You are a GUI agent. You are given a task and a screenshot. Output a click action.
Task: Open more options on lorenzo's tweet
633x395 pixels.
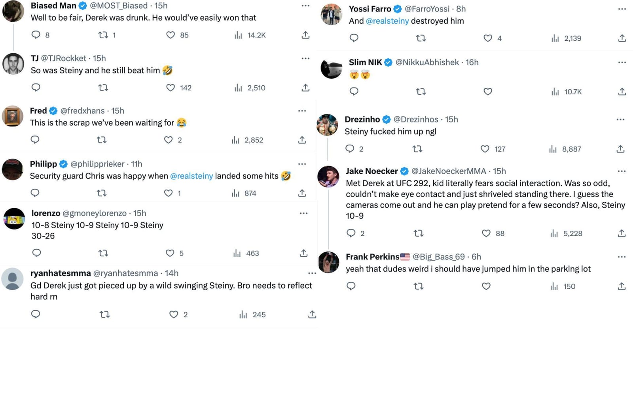(x=303, y=213)
